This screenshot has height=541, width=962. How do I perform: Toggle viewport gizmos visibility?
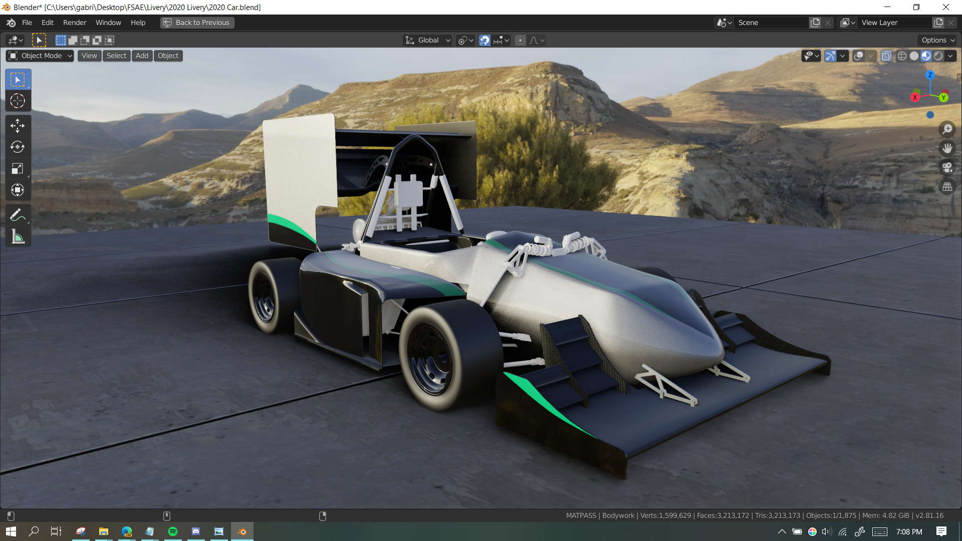(x=830, y=56)
